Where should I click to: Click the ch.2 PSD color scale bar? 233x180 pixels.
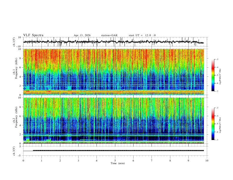[x=213, y=124]
